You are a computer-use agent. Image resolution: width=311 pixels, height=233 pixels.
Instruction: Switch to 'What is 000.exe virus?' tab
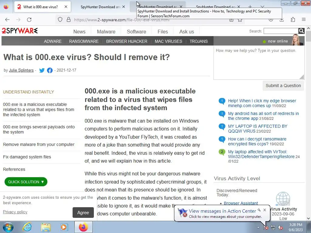[40, 7]
